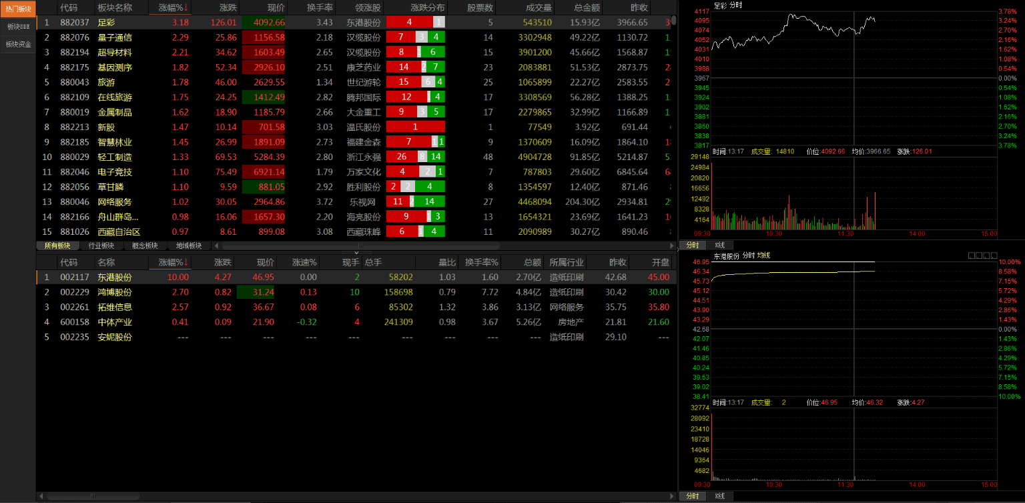Select the 足彩 sector row
This screenshot has width=1025, height=503.
click(354, 22)
